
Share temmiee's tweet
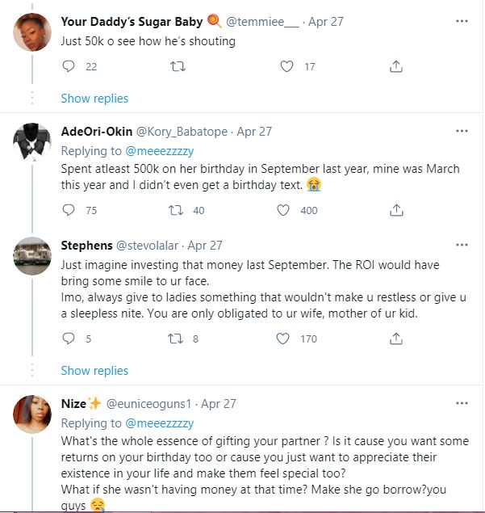coord(395,67)
